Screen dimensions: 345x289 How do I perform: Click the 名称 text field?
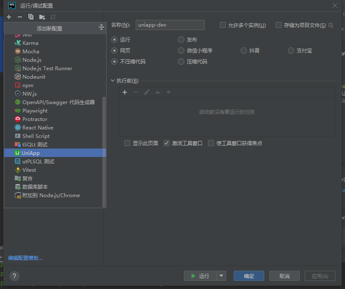(x=170, y=25)
